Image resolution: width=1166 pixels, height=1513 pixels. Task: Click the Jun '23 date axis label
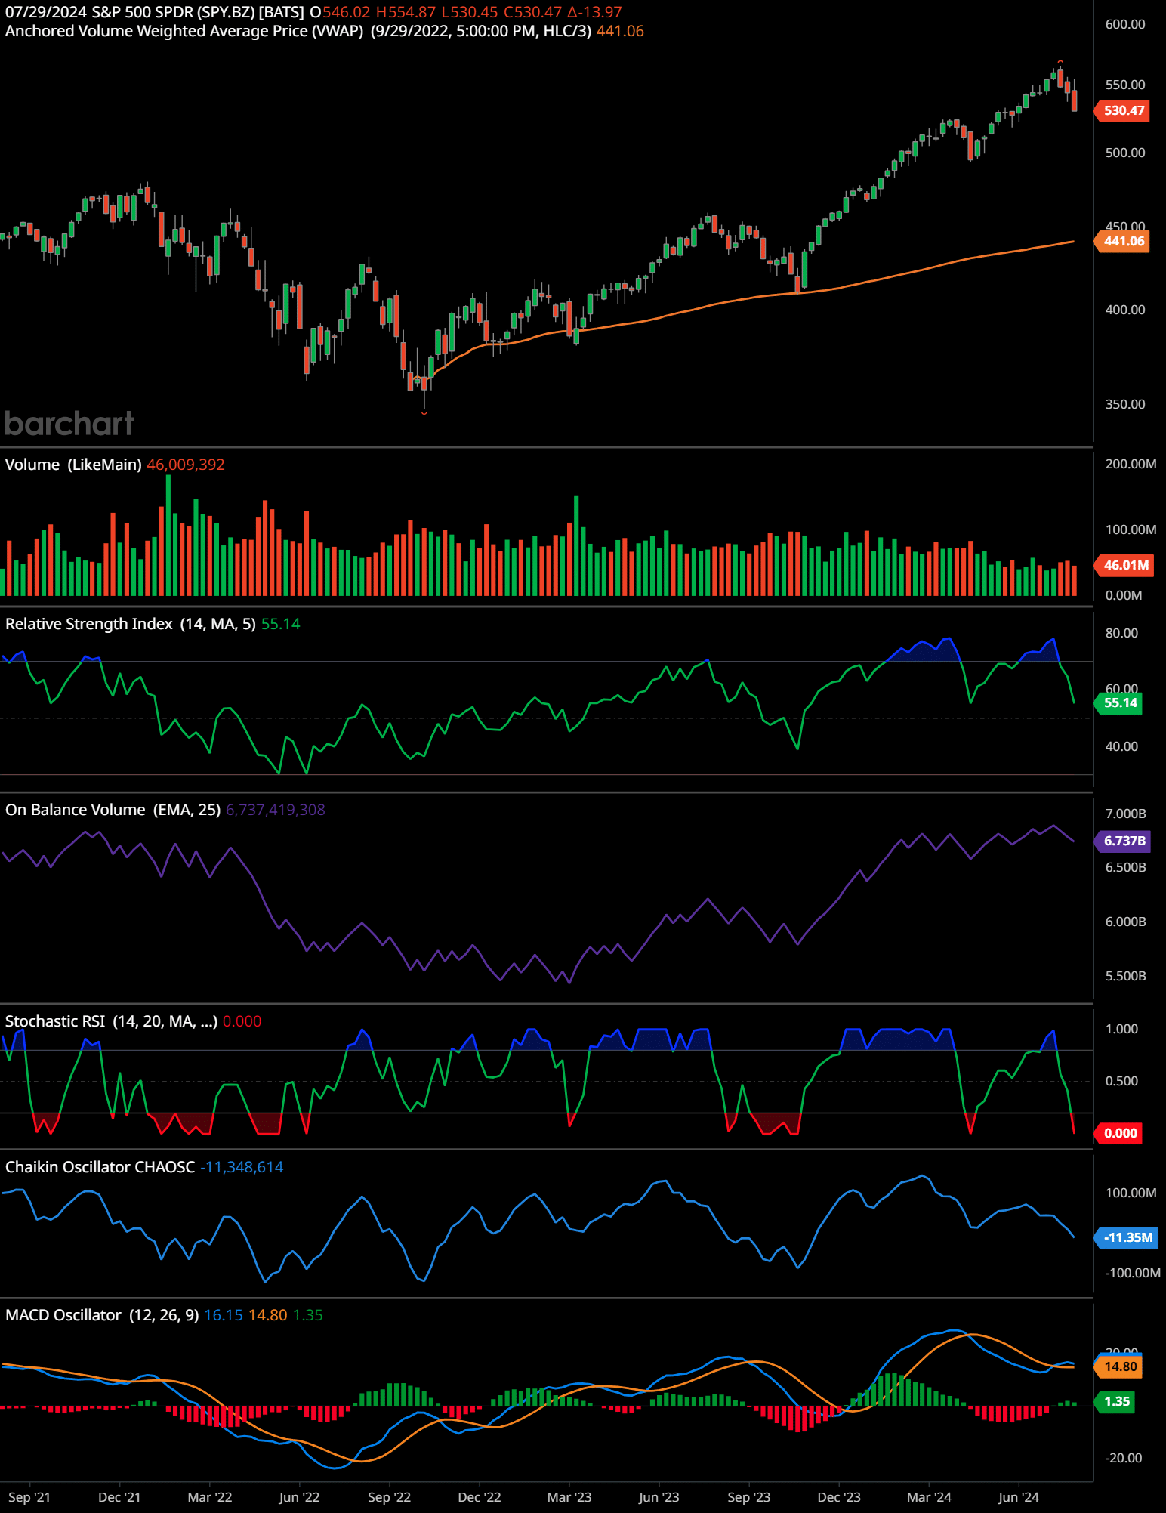point(659,1497)
